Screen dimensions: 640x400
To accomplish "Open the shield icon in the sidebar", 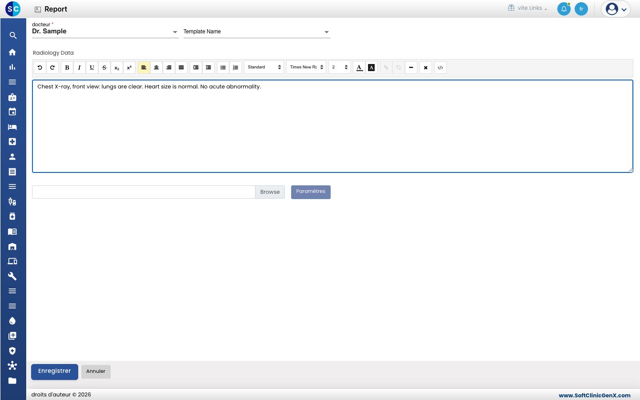I will (12, 351).
